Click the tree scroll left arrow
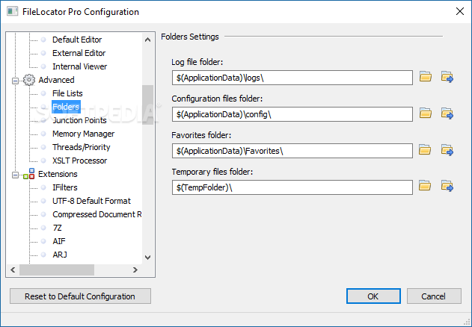Screen dimensions: 472x327 13,270
